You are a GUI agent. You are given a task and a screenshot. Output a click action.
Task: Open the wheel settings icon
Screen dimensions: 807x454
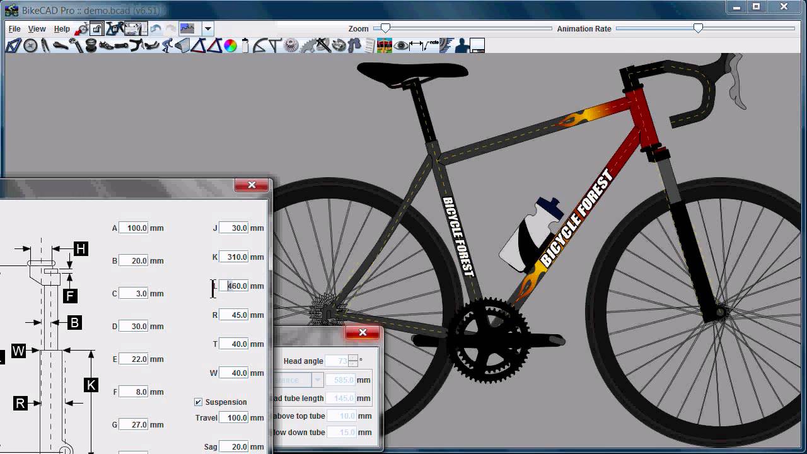(x=30, y=45)
